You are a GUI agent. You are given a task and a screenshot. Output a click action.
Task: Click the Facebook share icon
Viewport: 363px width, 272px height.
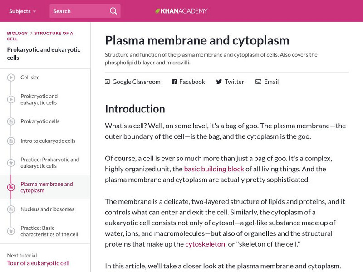pos(173,82)
